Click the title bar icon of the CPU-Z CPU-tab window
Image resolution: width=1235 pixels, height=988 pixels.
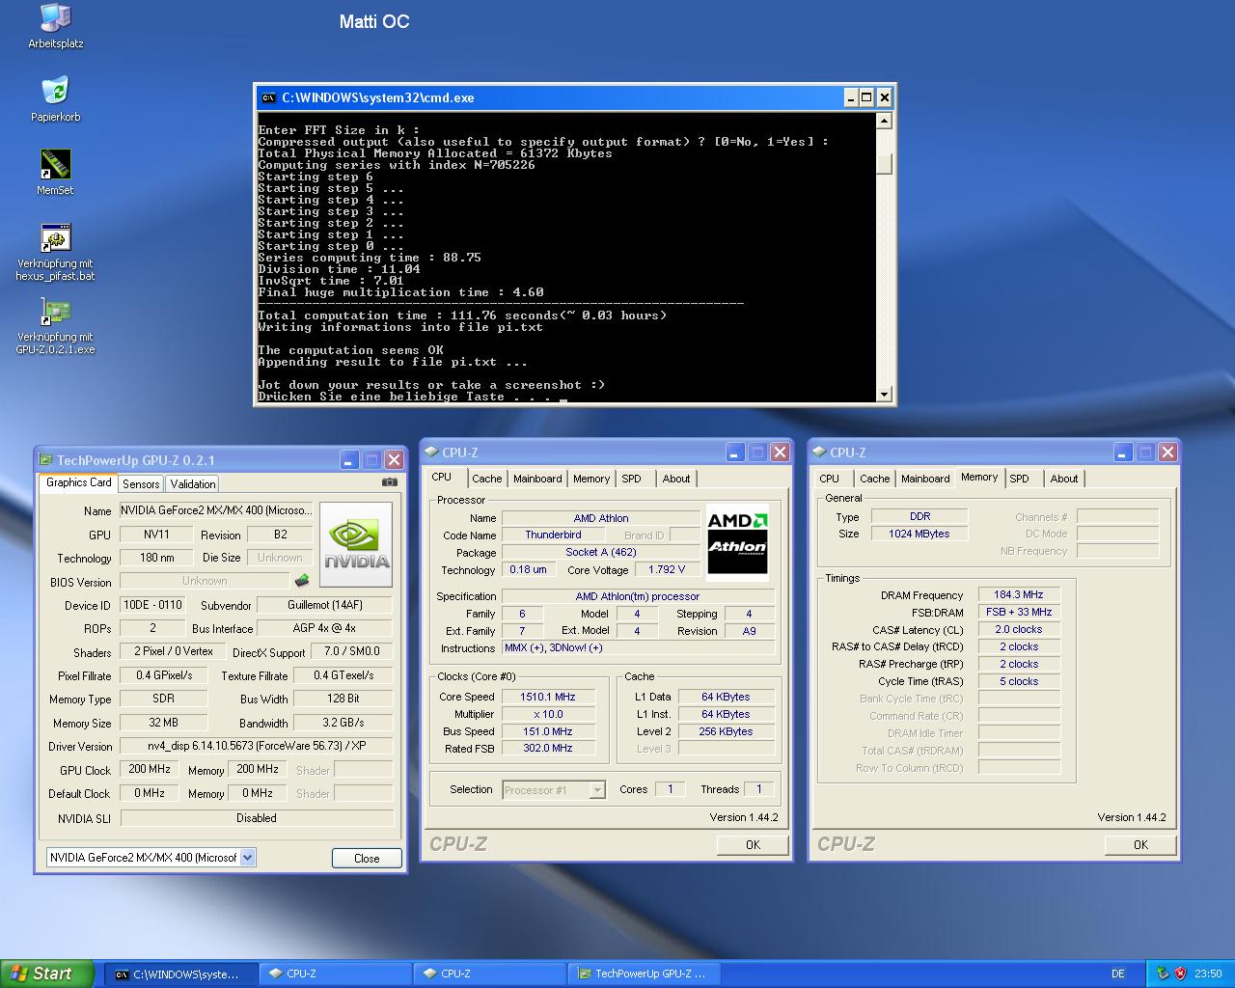point(432,452)
